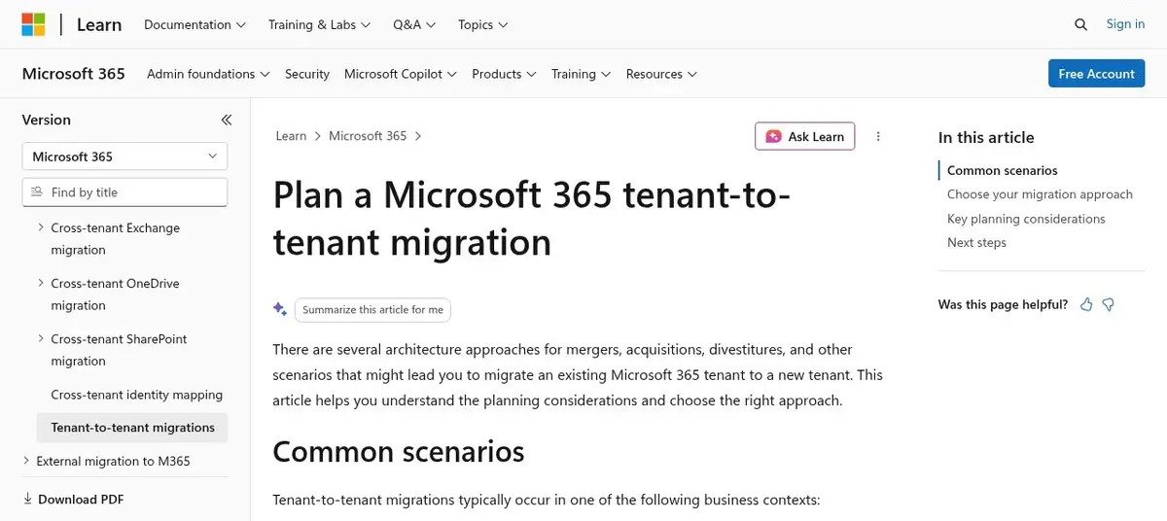Screen dimensions: 1167x521
Task: Click the Find by title input field
Action: click(124, 192)
